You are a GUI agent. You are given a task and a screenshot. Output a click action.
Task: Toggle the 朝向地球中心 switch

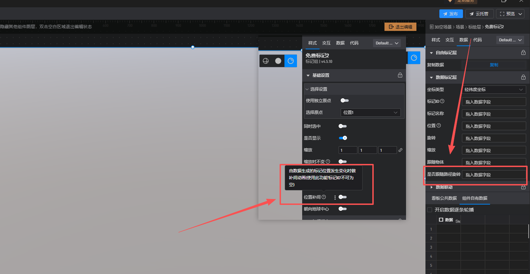[343, 209]
